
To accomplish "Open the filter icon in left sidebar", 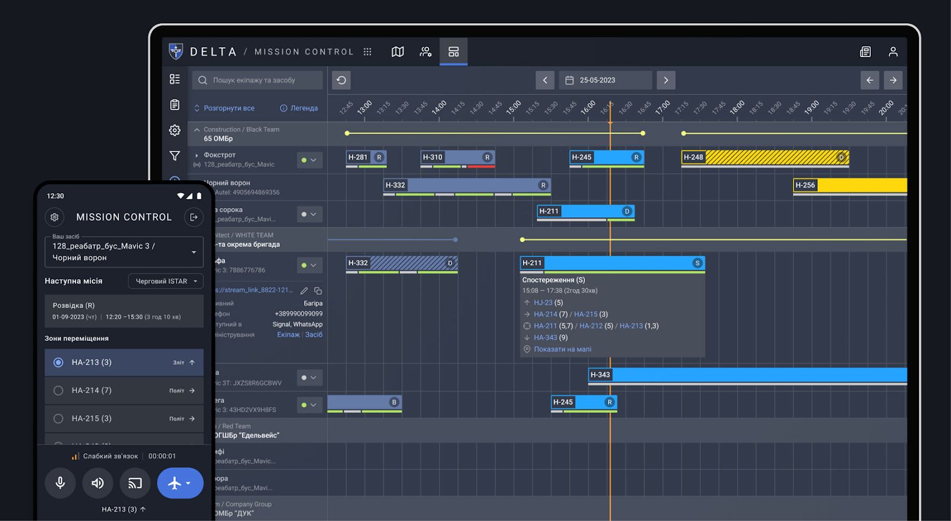I will coord(175,156).
